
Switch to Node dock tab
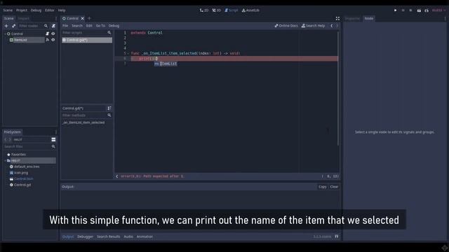pos(369,18)
